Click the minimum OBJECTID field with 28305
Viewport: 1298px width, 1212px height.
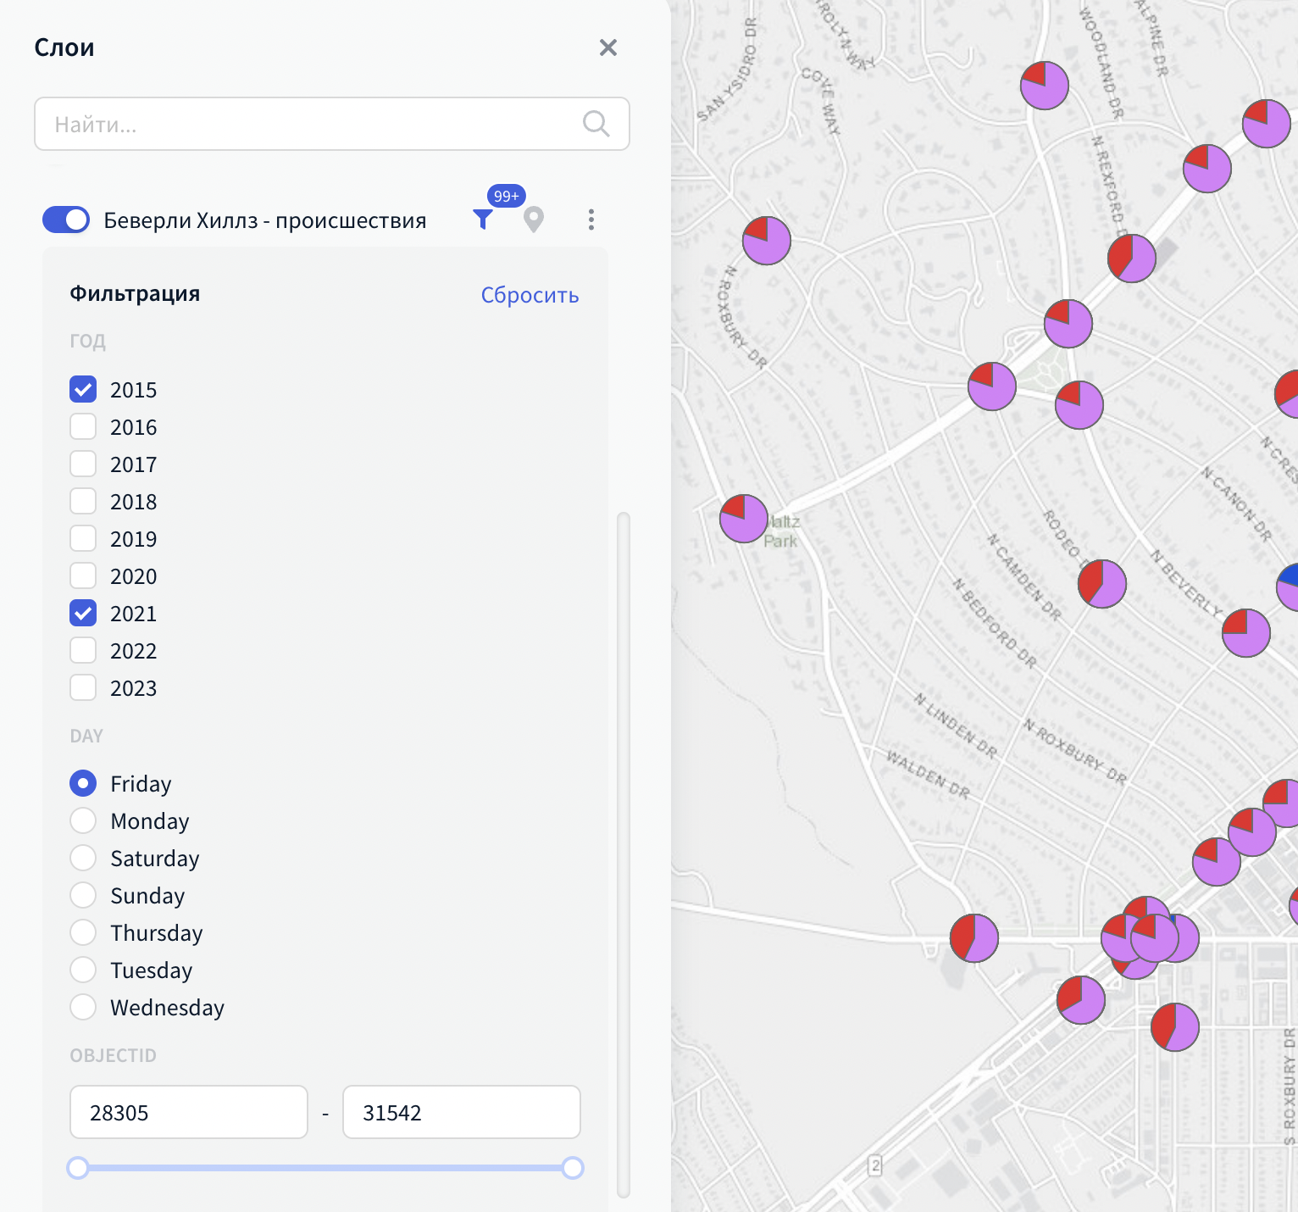[x=188, y=1112]
